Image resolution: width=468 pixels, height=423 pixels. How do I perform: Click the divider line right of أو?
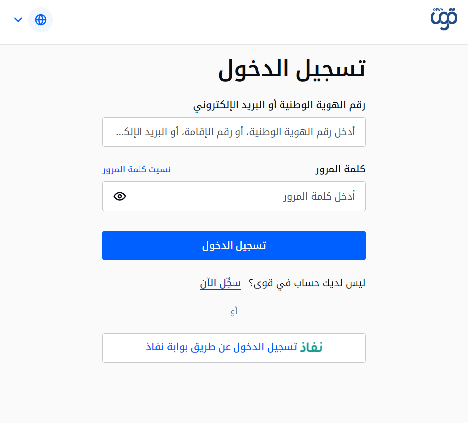point(304,312)
